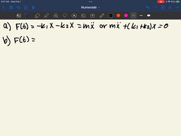Go back with the left chevron
The image size is (181, 136).
click(x=4, y=8)
